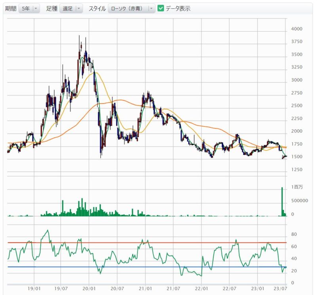Viewport: 317px width, 295px height.
Task: Click the 2750 price axis label
Action: 296,93
